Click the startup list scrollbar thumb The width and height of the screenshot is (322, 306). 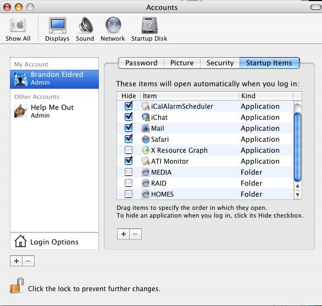[298, 147]
